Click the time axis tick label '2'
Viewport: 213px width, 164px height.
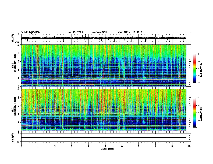pyautogui.click(x=55, y=146)
